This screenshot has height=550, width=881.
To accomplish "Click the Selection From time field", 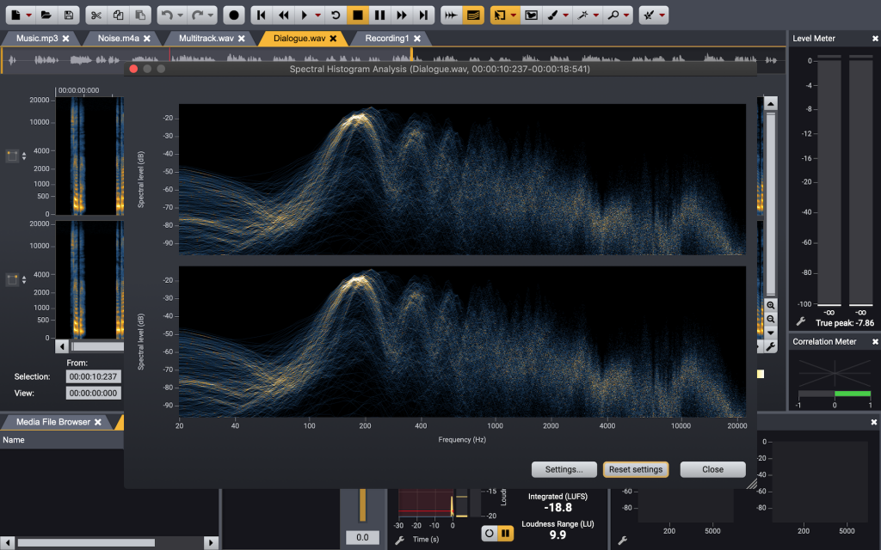I will [x=94, y=376].
